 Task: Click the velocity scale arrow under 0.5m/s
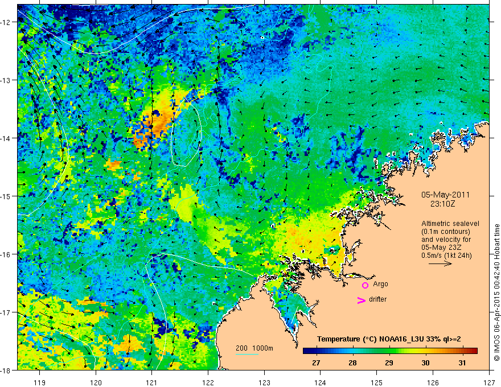(x=440, y=264)
